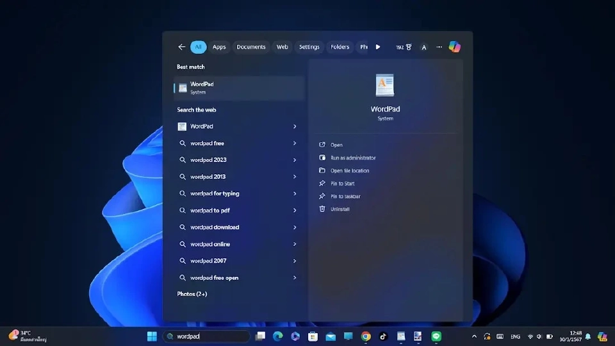Open TikTok from the taskbar
Screen dimensions: 615x346
point(384,336)
